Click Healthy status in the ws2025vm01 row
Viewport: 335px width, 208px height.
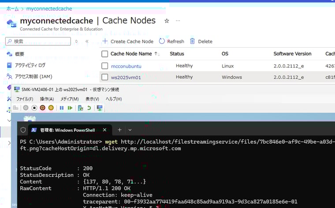[184, 77]
